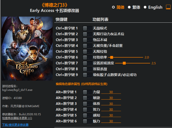Image resolution: width=172 pixels, height=128 pixels.
Task: Select the 繁体 language radio button
Action: 129,7
